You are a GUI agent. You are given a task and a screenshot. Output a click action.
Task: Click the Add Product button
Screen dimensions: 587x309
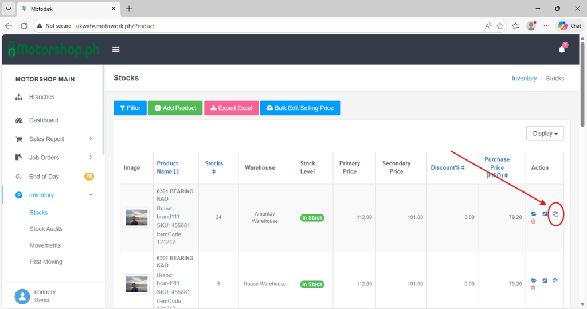pyautogui.click(x=175, y=108)
